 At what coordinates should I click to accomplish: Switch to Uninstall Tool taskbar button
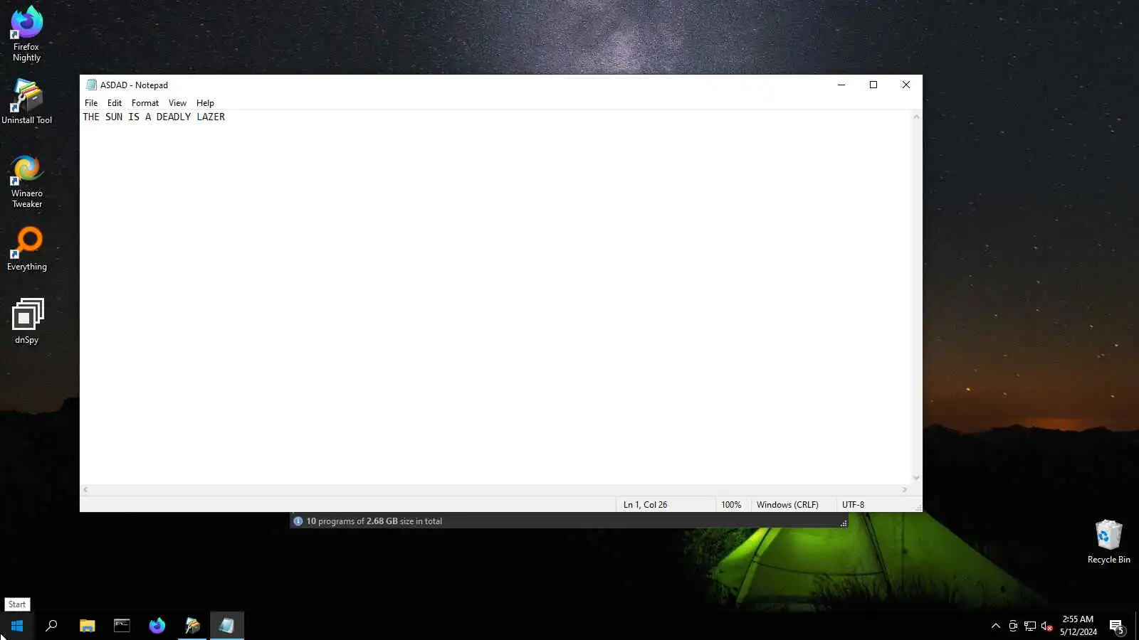[x=191, y=626]
